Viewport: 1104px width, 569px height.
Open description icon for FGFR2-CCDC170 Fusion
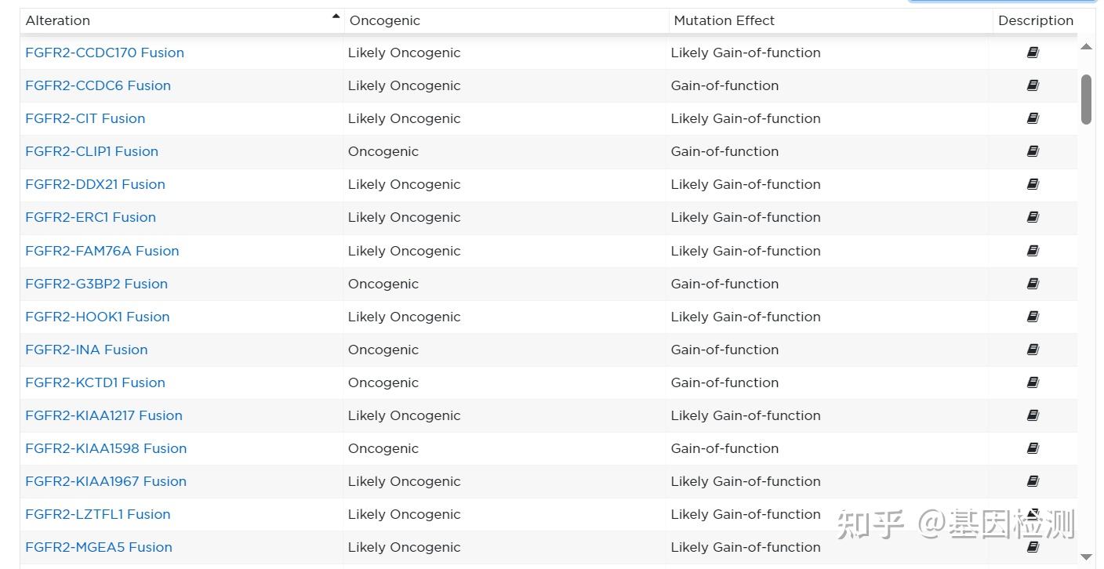pos(1033,53)
